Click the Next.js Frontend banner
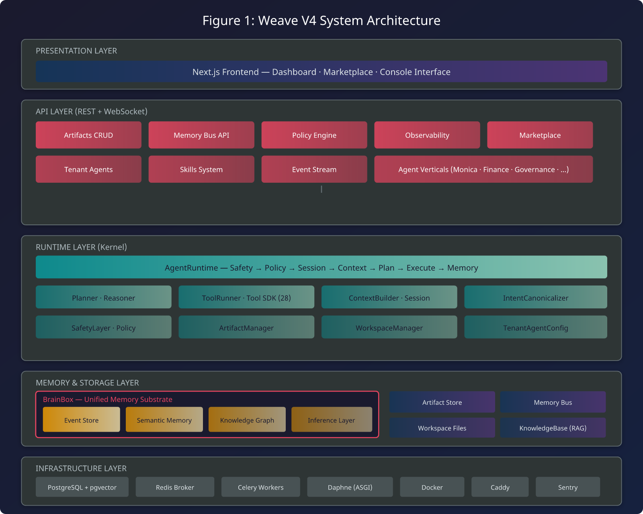Viewport: 643px width, 514px height. (x=321, y=71)
